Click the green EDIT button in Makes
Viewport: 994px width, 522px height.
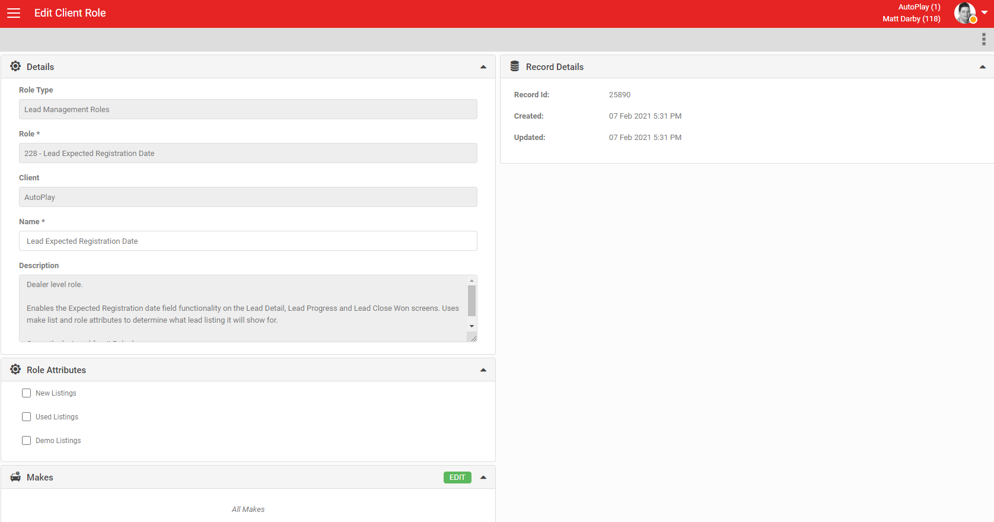pos(457,478)
